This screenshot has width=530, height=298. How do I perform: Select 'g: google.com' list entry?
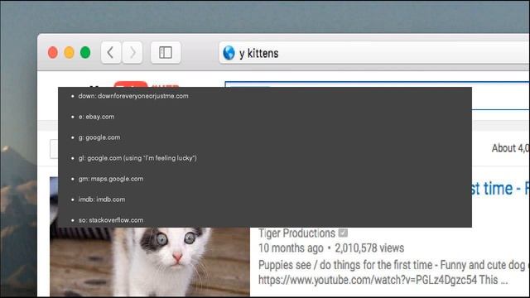(x=99, y=137)
